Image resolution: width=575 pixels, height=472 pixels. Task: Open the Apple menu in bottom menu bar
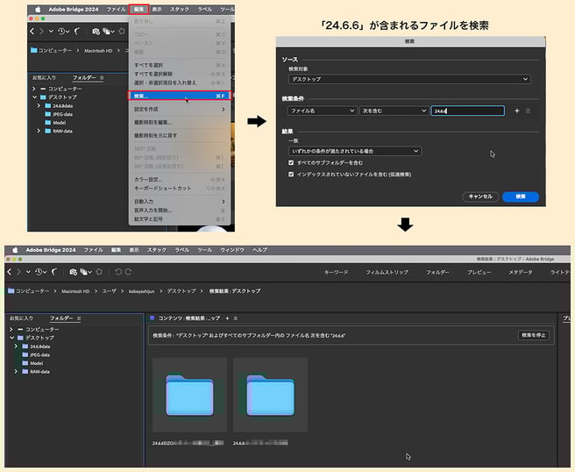(13, 250)
